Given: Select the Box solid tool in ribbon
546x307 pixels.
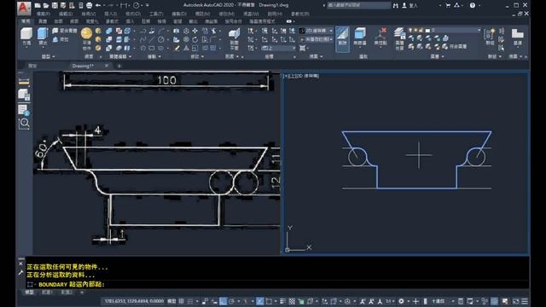Looking at the screenshot, I should [x=26, y=37].
